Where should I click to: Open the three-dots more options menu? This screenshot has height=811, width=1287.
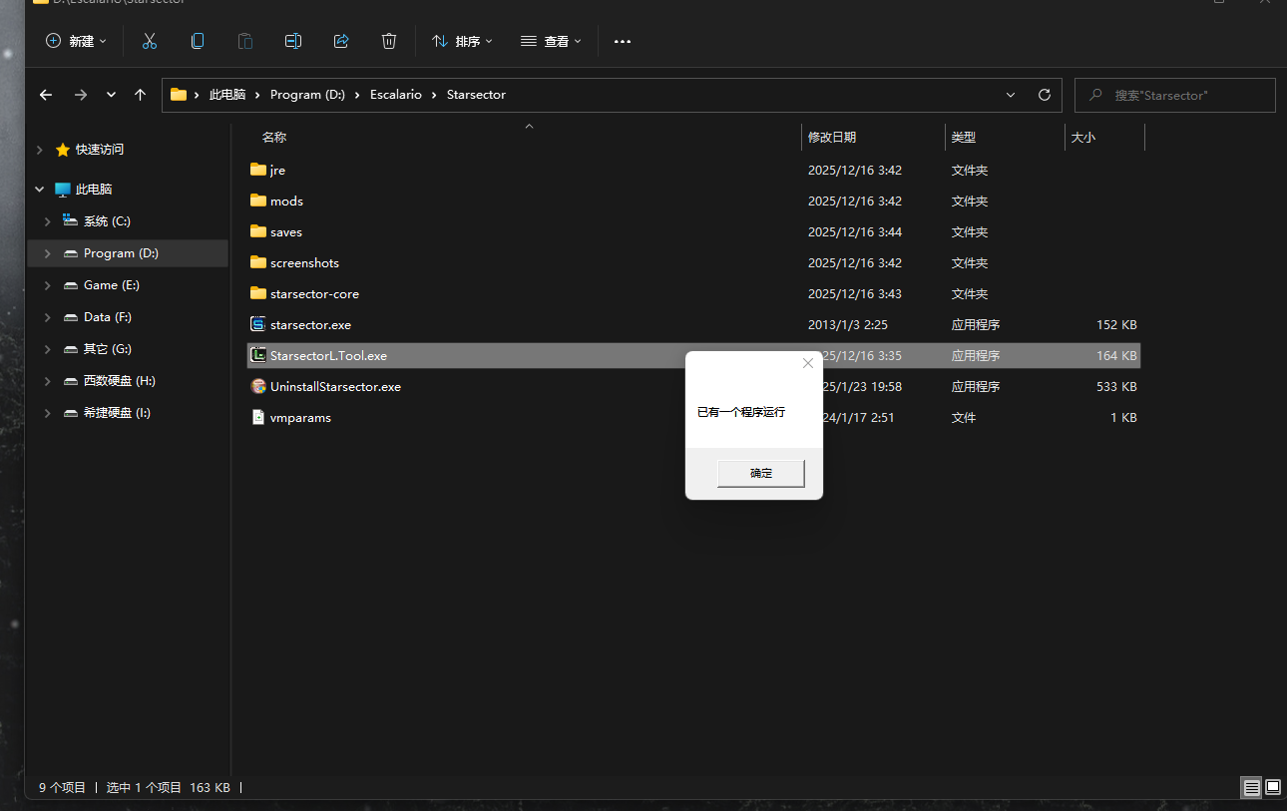click(x=623, y=41)
